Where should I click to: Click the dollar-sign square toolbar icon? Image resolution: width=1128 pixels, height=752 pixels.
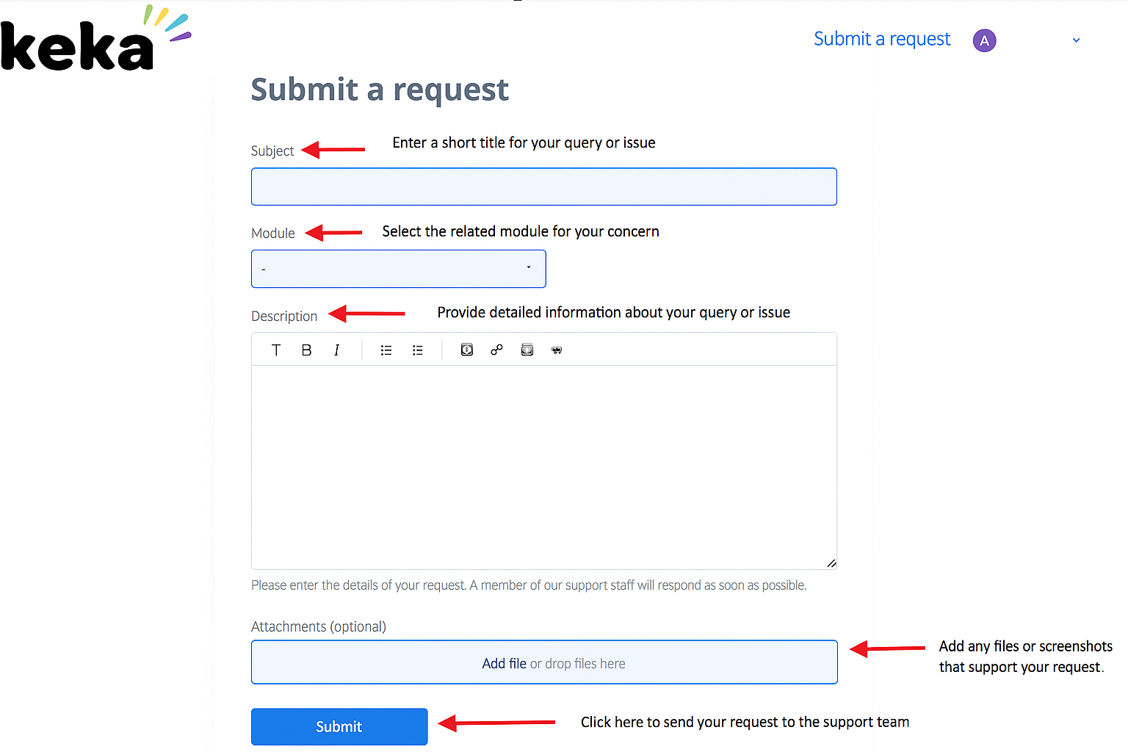click(466, 350)
